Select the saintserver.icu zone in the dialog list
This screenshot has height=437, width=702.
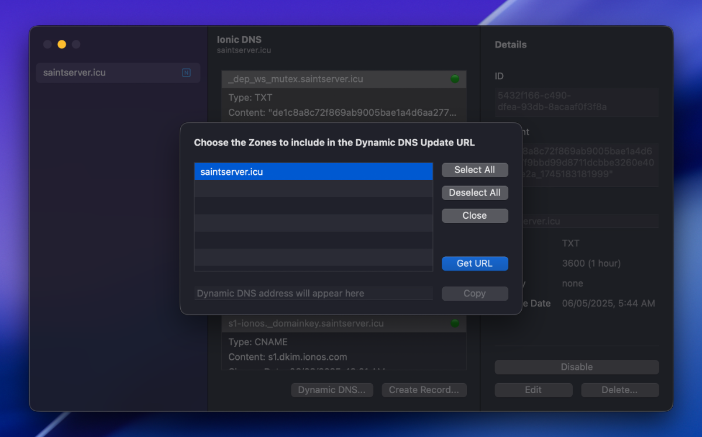tap(313, 171)
